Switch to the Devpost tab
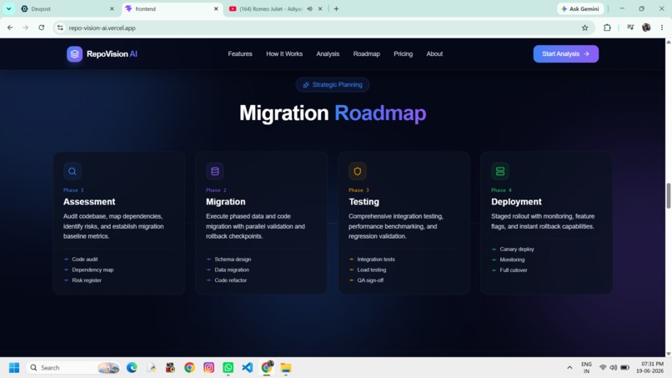The height and width of the screenshot is (378, 672). pyautogui.click(x=68, y=9)
